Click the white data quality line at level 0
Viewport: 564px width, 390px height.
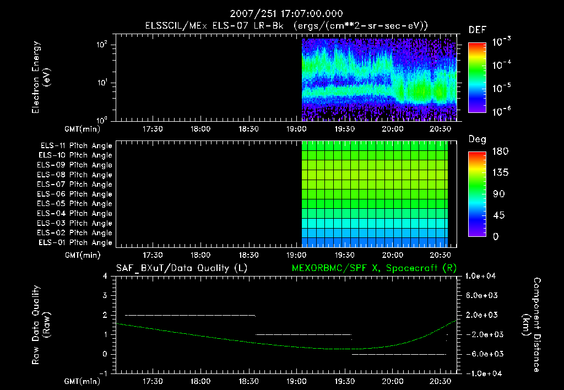(x=399, y=354)
